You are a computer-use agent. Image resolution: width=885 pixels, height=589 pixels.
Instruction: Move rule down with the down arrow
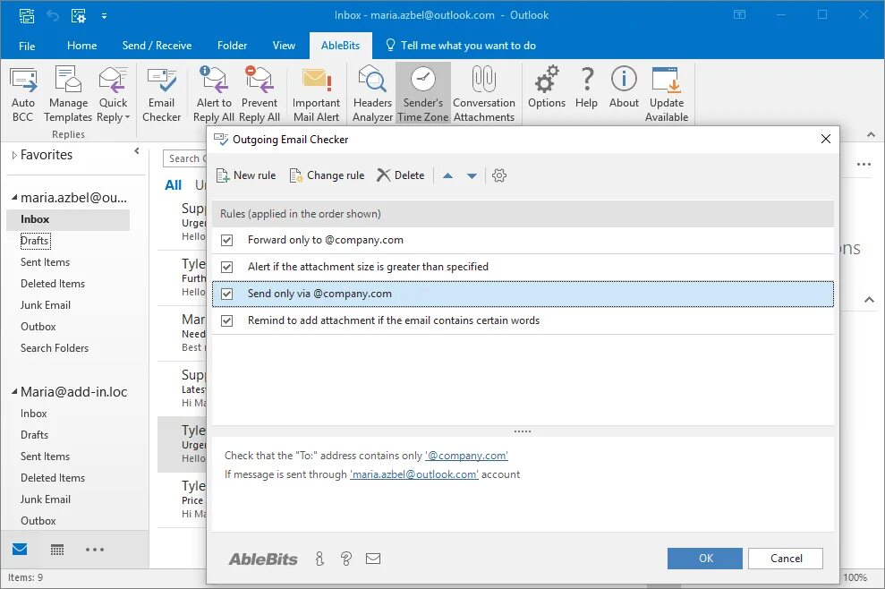(x=472, y=175)
